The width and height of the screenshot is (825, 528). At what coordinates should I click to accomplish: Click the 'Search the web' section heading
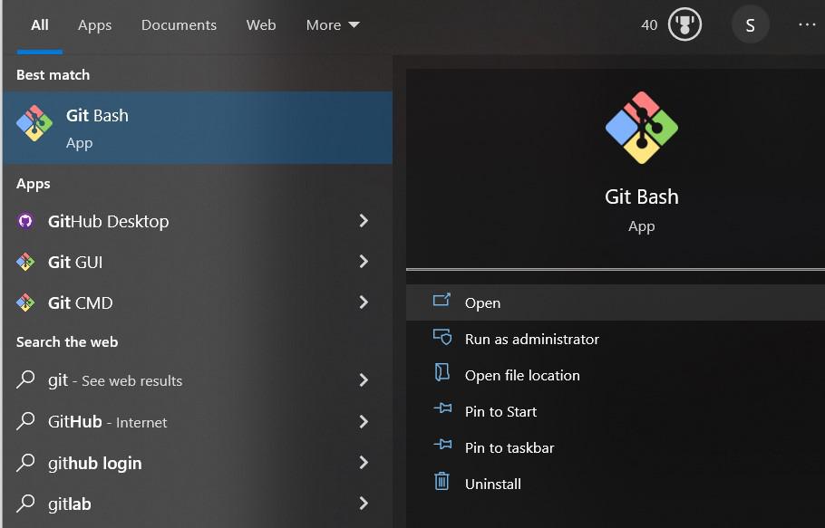pos(67,341)
